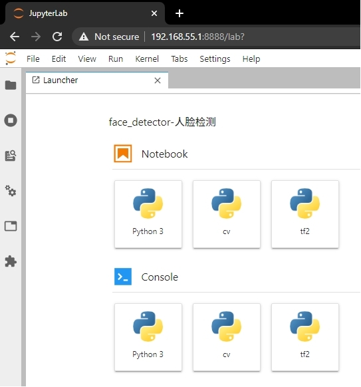Open the Edit menu
Screen dimensions: 361x387
[59, 59]
